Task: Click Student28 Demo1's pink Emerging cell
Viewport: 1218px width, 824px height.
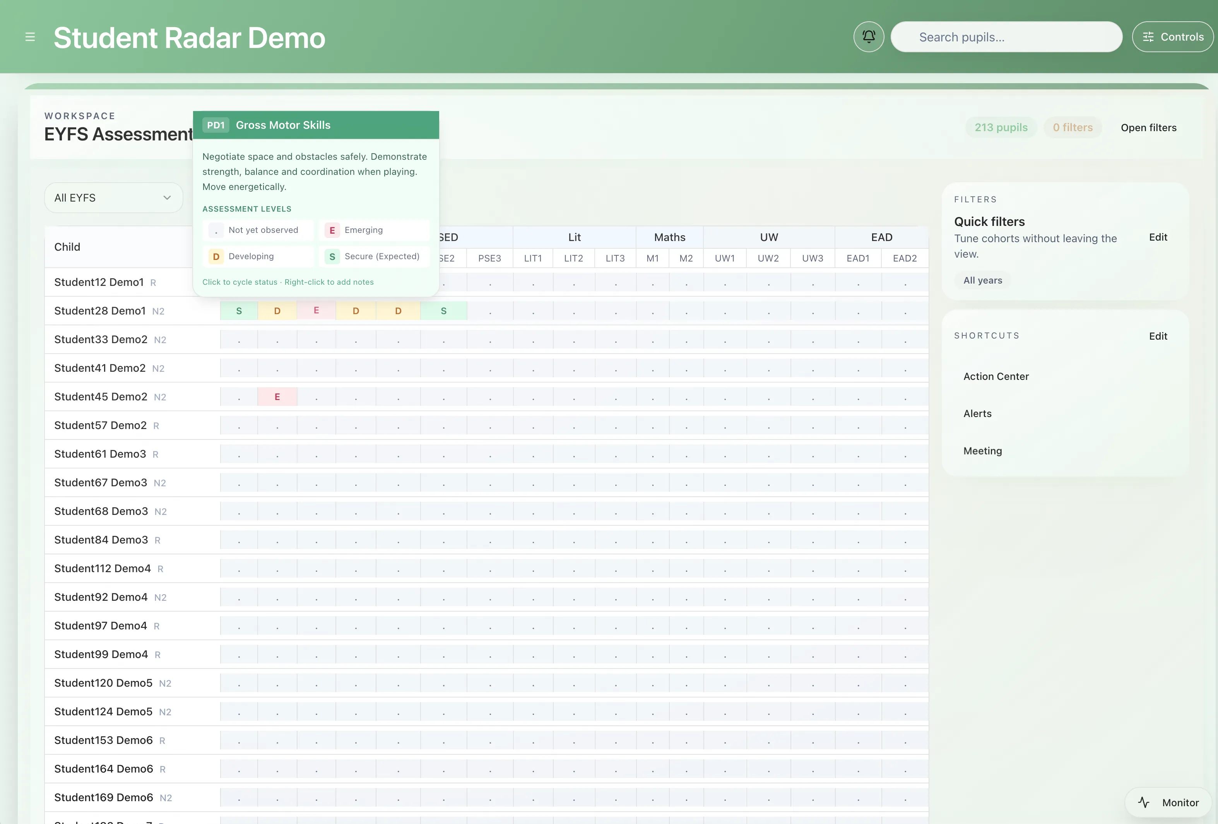Action: click(316, 311)
